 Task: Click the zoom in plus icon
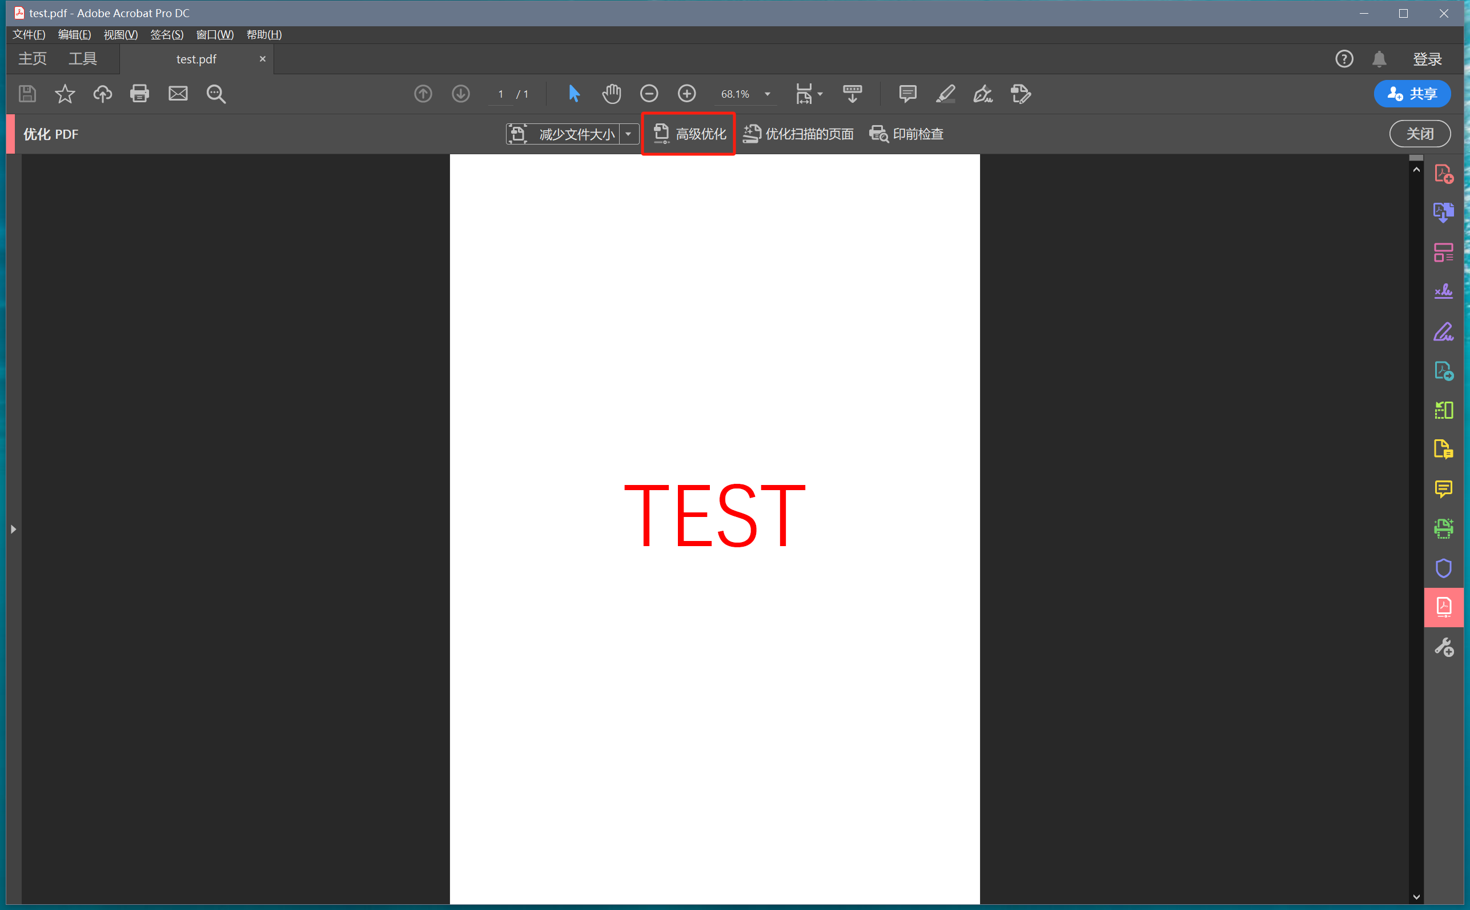tap(686, 94)
